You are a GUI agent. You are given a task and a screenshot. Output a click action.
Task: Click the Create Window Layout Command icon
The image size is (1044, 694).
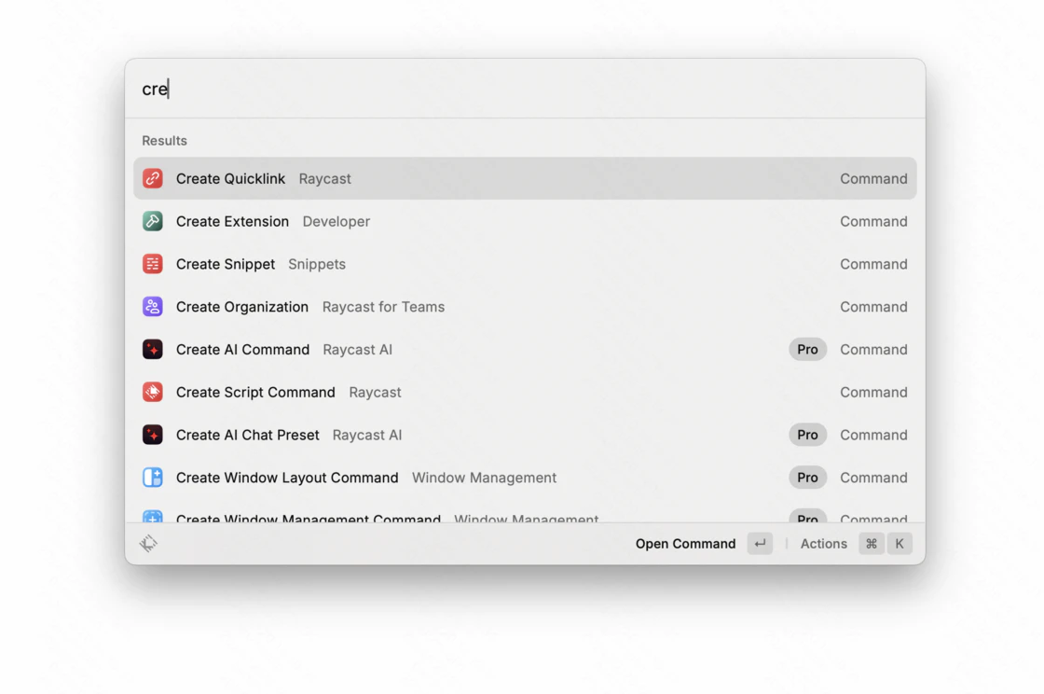pos(153,477)
